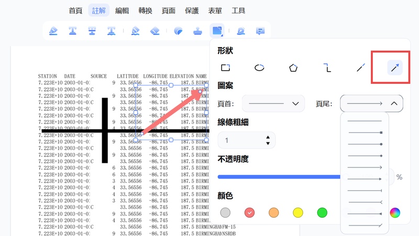Viewport: 419px width, 236px height.
Task: Choose the polygon shape
Action: pos(293,68)
